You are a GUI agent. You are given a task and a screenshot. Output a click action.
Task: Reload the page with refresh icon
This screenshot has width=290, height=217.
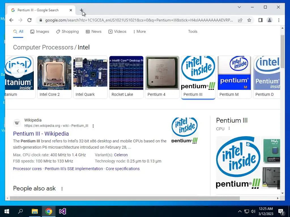(29, 20)
